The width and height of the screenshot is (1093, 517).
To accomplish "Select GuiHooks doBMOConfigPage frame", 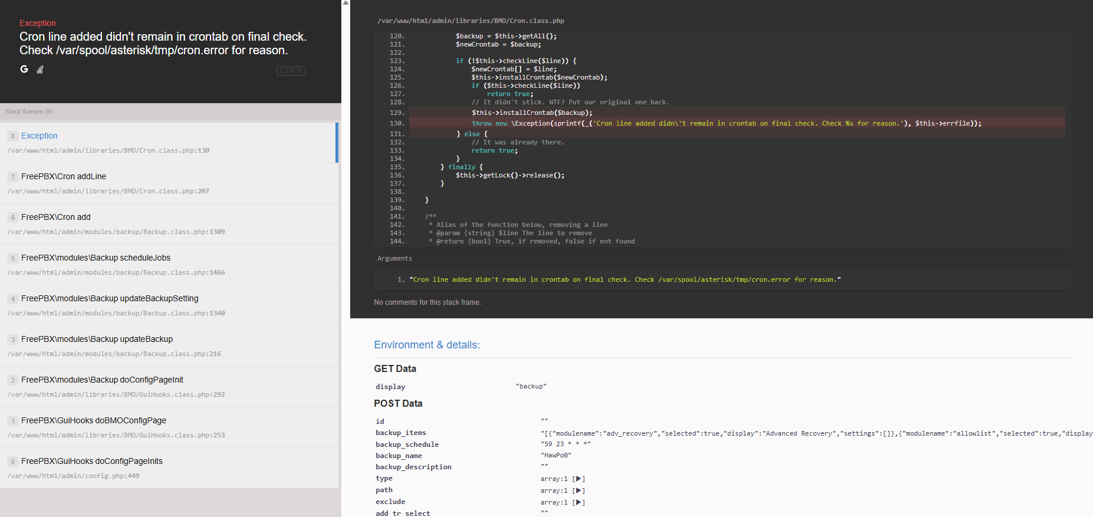I will click(169, 427).
